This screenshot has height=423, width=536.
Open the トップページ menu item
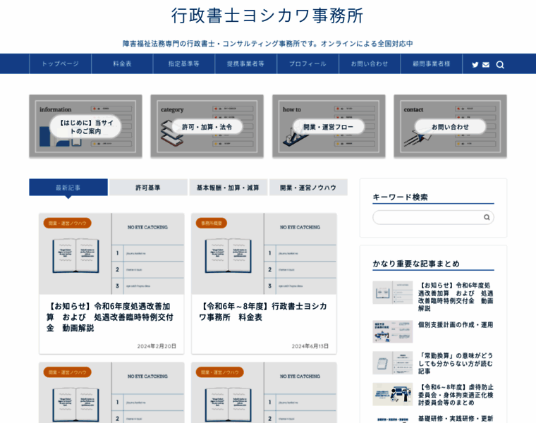[60, 63]
